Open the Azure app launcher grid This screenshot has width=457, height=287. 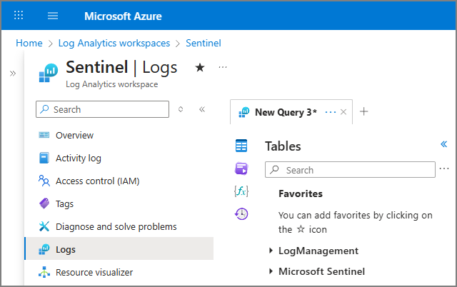click(19, 15)
